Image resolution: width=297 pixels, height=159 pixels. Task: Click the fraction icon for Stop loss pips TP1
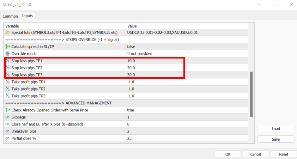click(7, 61)
